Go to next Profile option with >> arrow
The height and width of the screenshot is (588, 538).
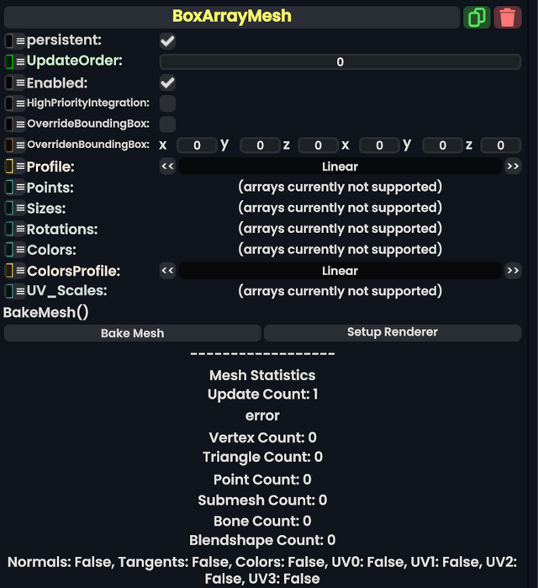513,167
